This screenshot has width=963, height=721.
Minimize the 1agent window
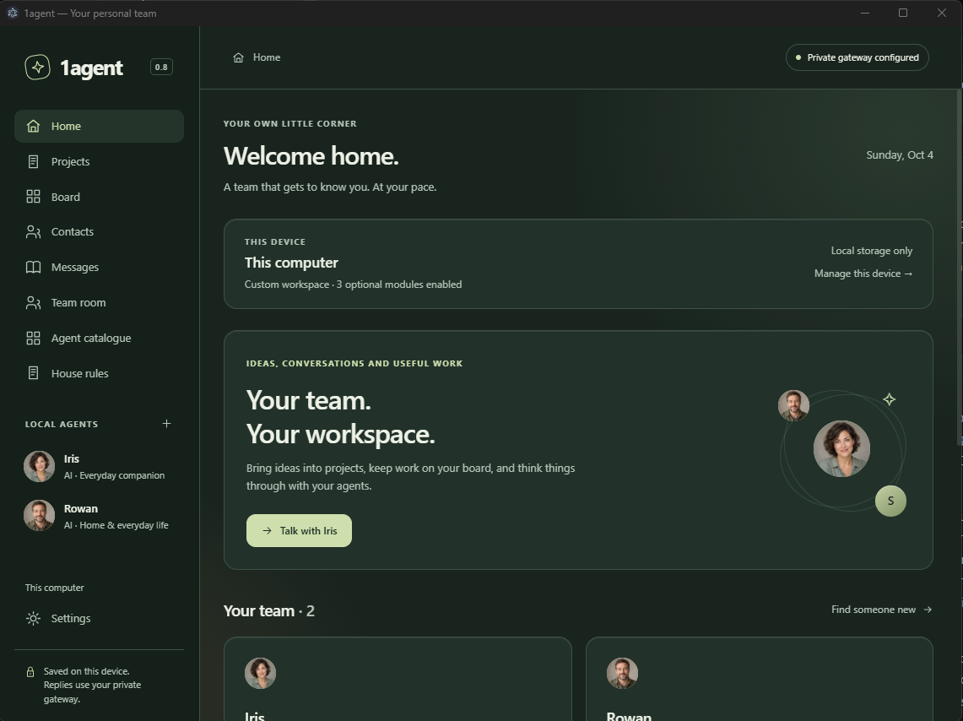point(865,13)
